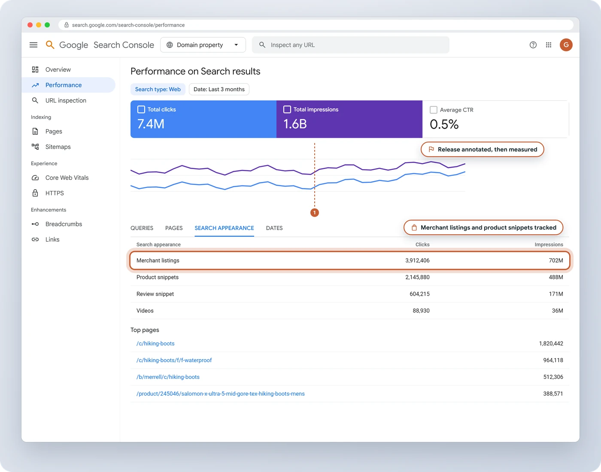601x472 pixels.
Task: Open the Date: Last 3 months filter
Action: [x=219, y=89]
